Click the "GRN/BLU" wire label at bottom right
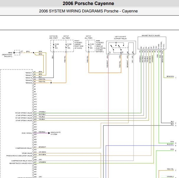The image size is (179, 178). coord(170,177)
